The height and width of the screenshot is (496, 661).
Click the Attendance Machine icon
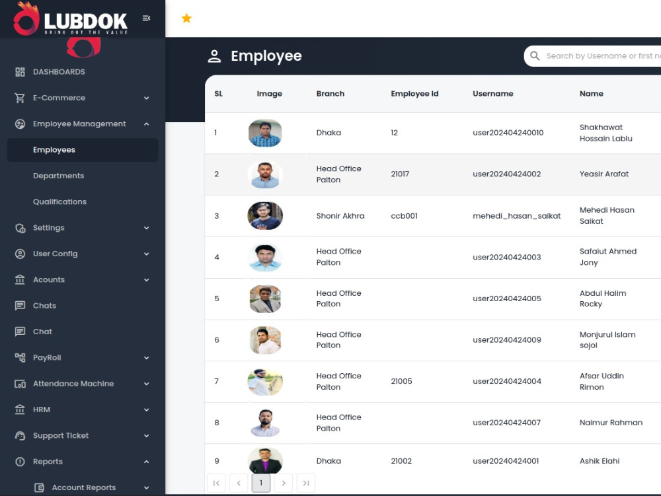coord(20,384)
